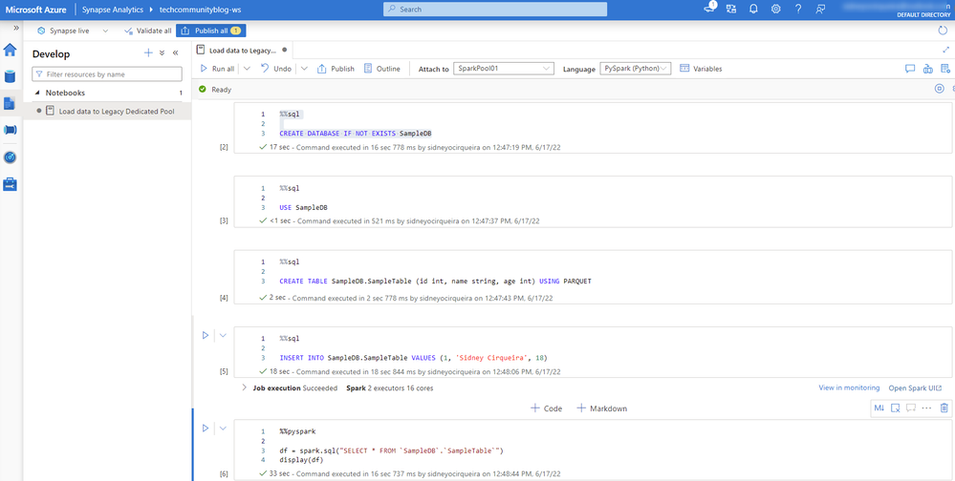Expand Job execution Succeeded details
The width and height of the screenshot is (955, 481).
tap(244, 387)
